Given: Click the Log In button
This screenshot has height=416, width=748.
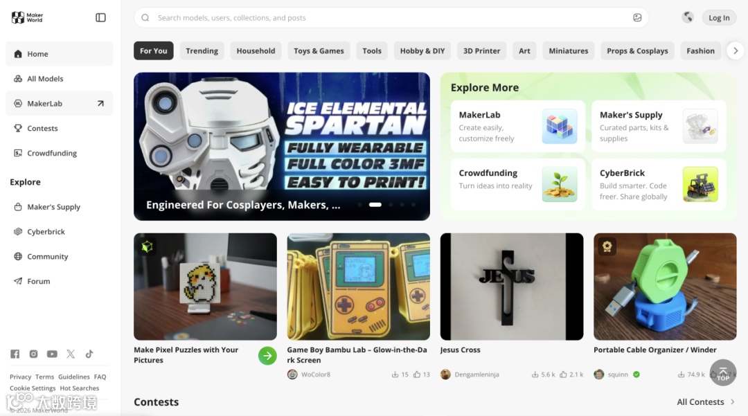Looking at the screenshot, I should (x=719, y=17).
